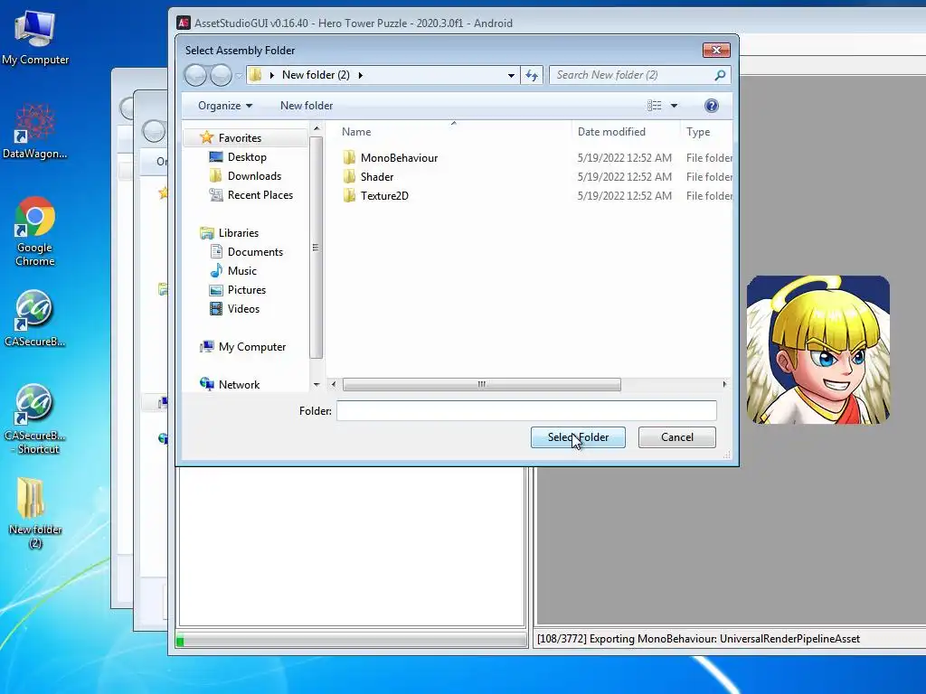The height and width of the screenshot is (694, 926).
Task: Click the nav pane scroll up arrow
Action: point(317,128)
